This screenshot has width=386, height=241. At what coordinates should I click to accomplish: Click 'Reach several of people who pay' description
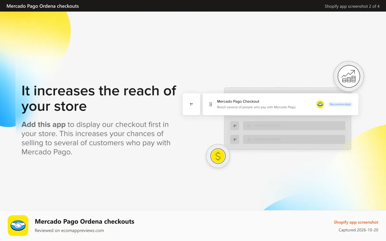[x=256, y=107]
